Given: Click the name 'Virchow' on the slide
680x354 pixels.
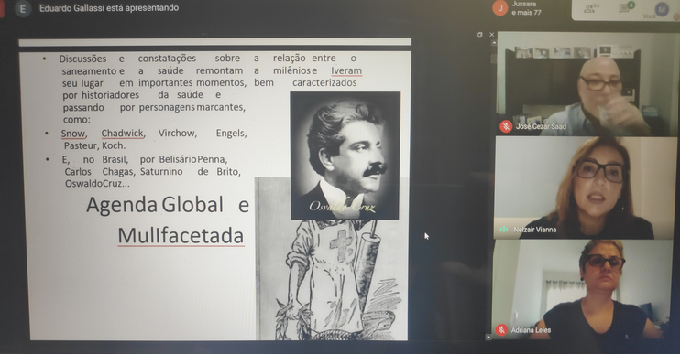Looking at the screenshot, I should 178,133.
